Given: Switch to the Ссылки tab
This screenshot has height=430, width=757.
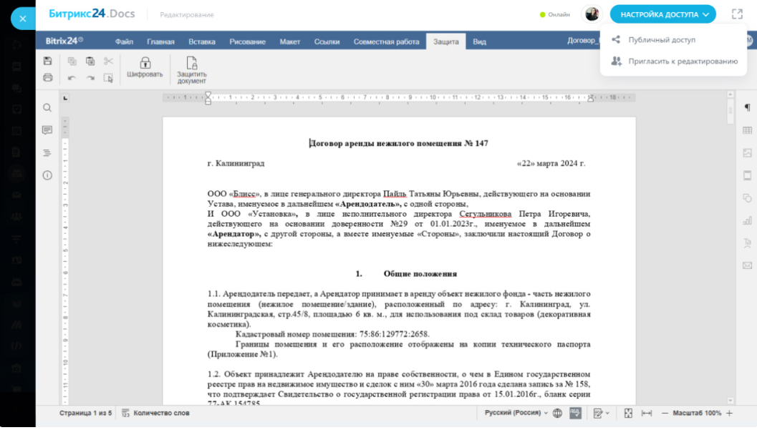Looking at the screenshot, I should [327, 42].
